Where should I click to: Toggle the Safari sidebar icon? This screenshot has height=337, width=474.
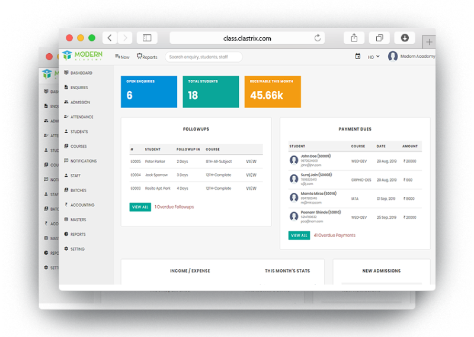coord(147,38)
